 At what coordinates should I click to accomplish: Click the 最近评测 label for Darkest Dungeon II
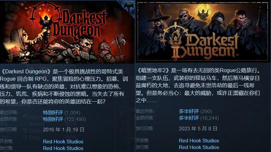[145, 111]
